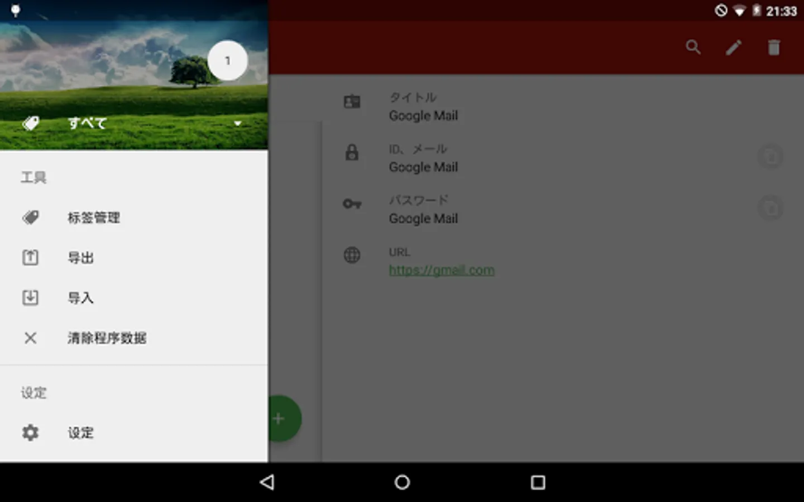Tap the landscape header image in drawer
The image size is (804, 502).
(x=134, y=75)
